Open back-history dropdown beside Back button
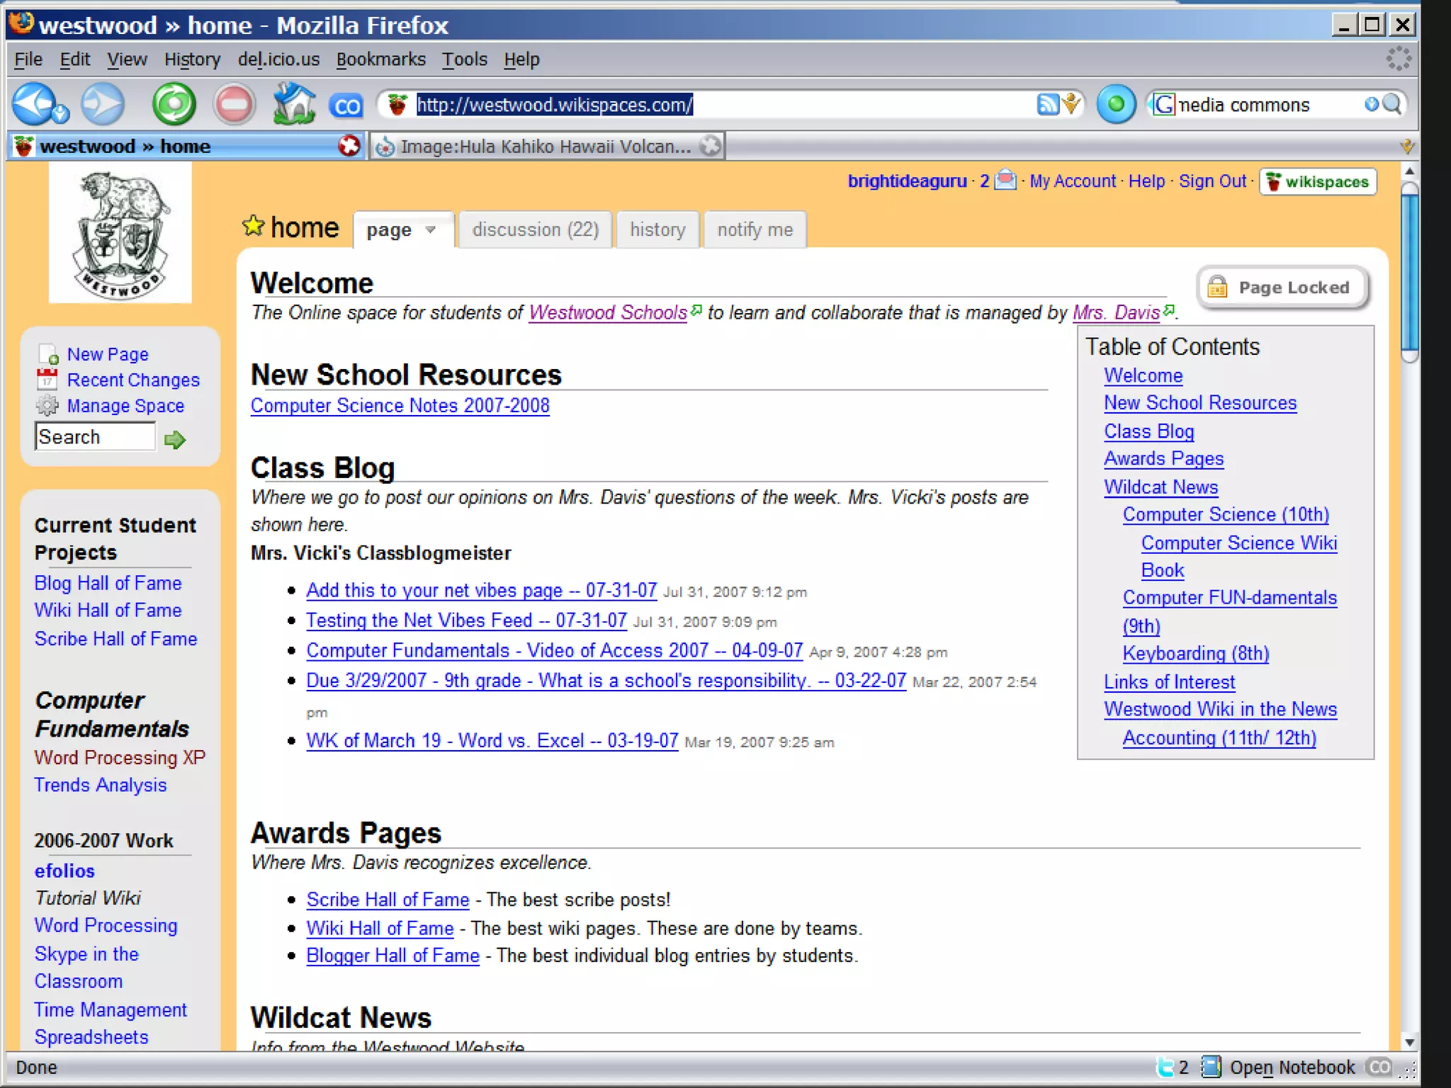The width and height of the screenshot is (1451, 1088). click(x=62, y=113)
